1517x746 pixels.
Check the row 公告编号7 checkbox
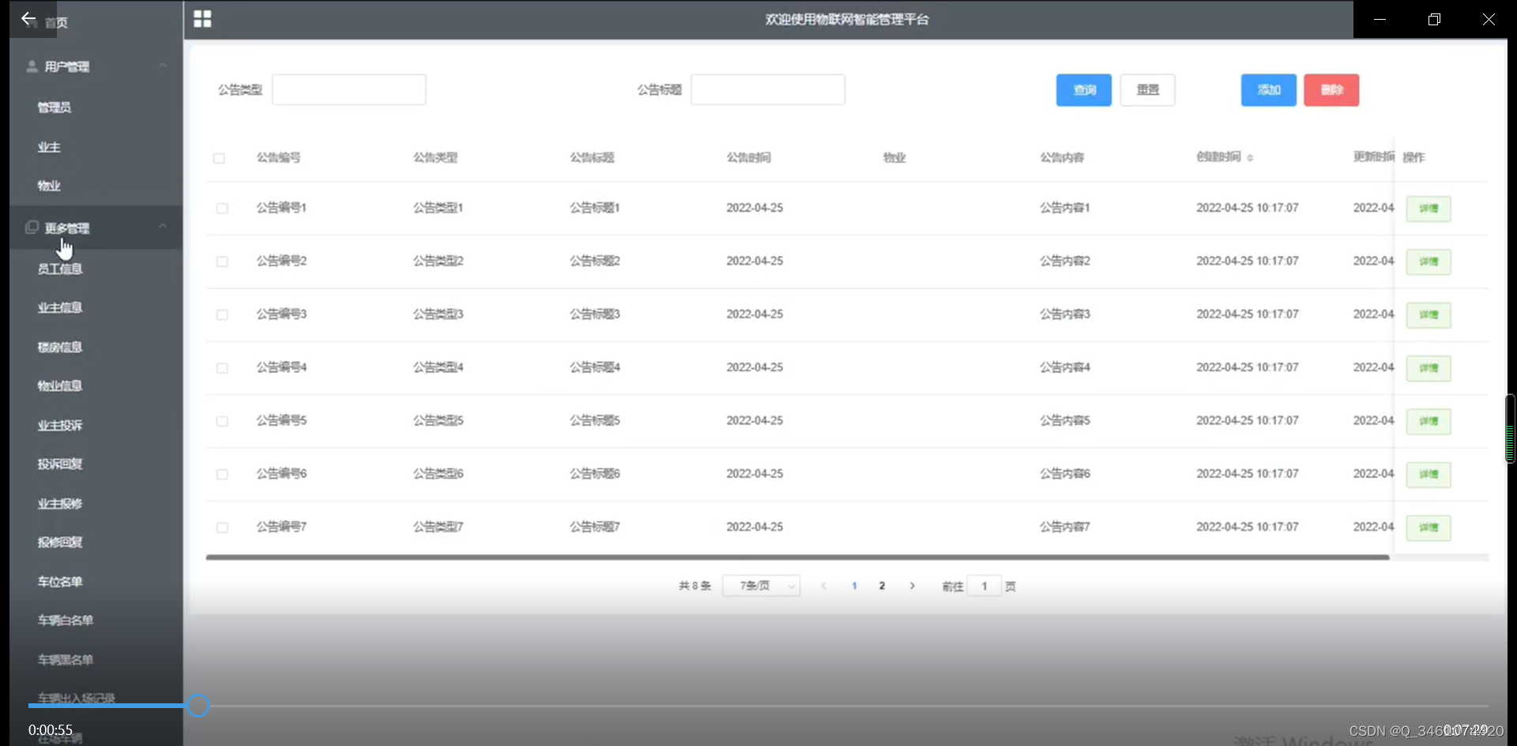tap(222, 527)
